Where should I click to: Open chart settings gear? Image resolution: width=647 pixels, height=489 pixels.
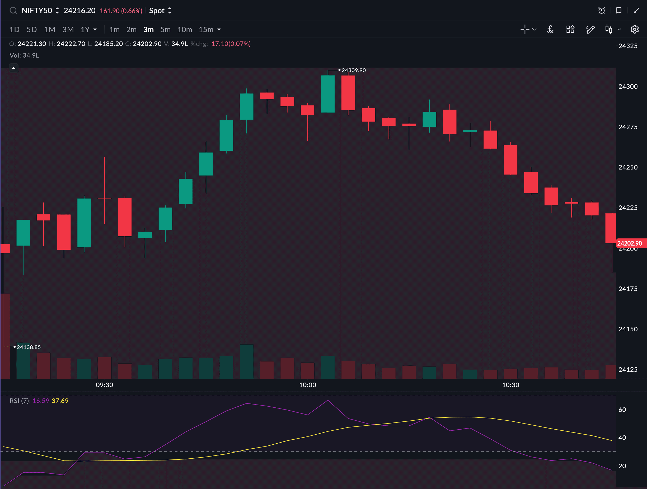pos(634,30)
